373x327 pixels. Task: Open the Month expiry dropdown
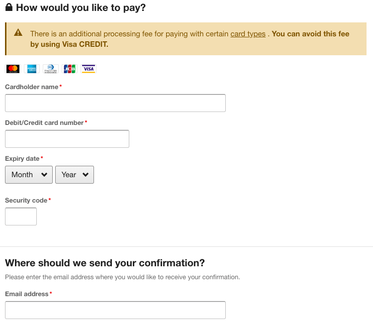click(x=29, y=175)
